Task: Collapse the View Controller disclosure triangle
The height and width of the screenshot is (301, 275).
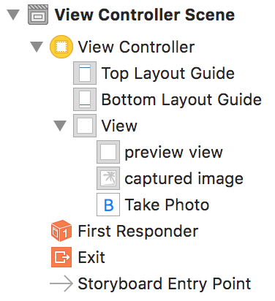Action: [37, 47]
